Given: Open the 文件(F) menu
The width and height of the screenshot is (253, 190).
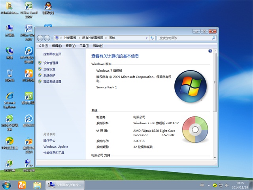Looking at the screenshot, I should click(x=43, y=46).
